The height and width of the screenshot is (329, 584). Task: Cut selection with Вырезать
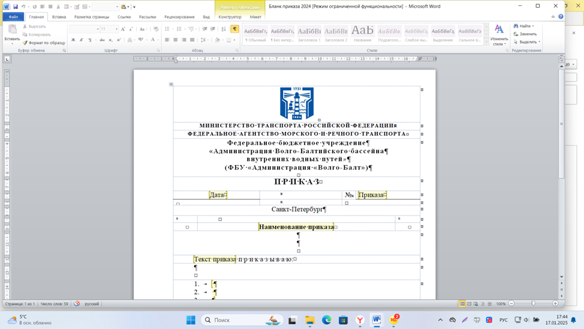click(x=34, y=26)
